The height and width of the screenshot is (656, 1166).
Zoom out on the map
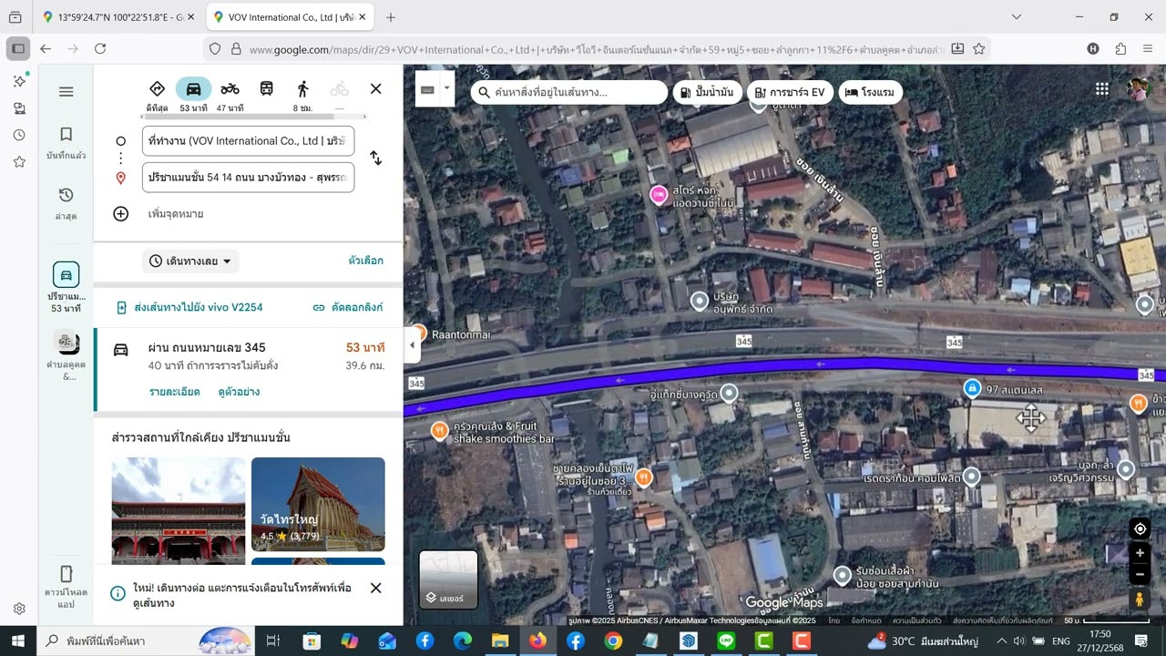tap(1140, 575)
